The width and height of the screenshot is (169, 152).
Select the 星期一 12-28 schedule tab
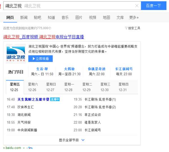69,87
